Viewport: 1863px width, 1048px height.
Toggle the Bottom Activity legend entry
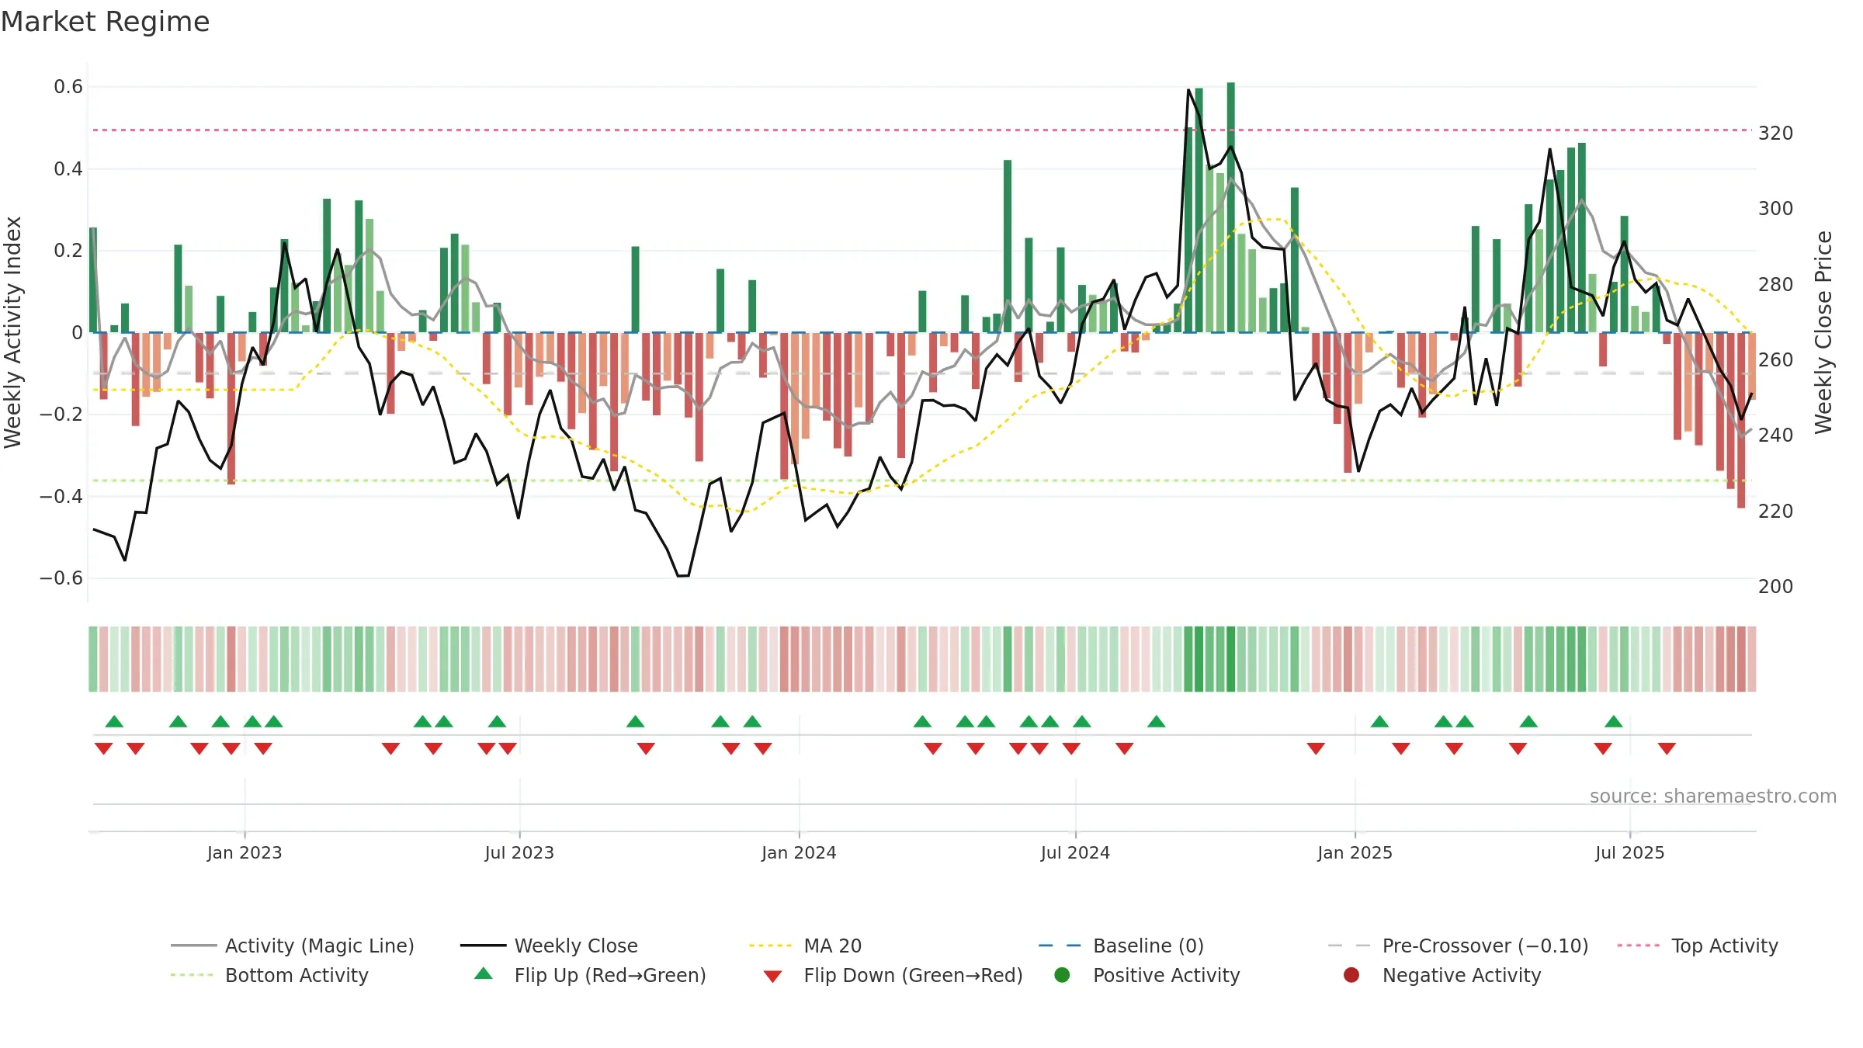269,975
